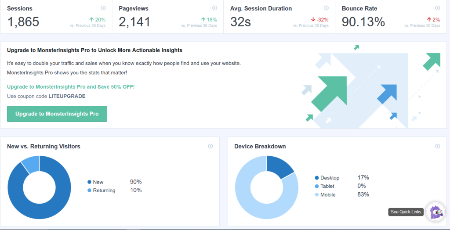
Task: Click the Avg. Session Duration info icon
Action: coord(326,8)
